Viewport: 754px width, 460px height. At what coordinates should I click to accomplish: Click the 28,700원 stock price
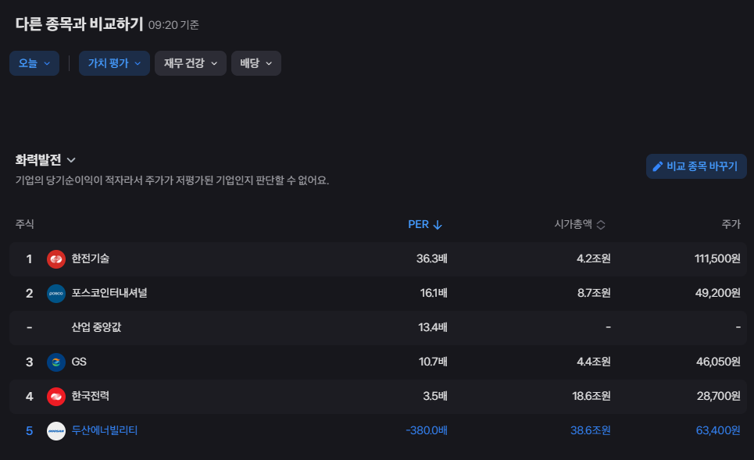(x=718, y=396)
